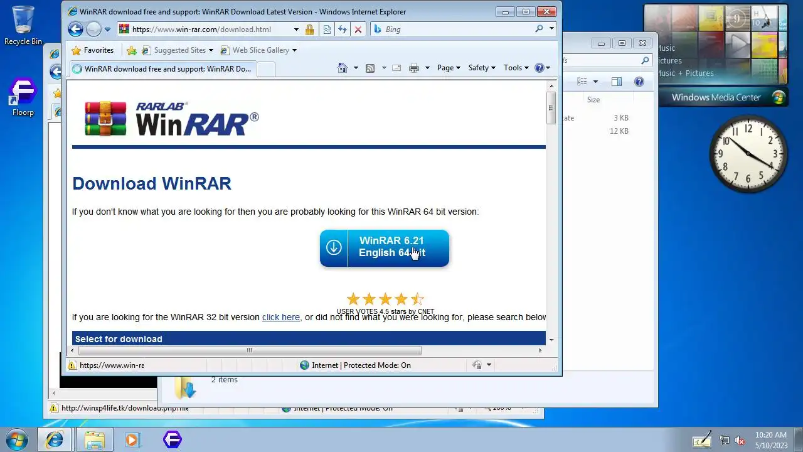Open the Favorites star button

[x=93, y=50]
